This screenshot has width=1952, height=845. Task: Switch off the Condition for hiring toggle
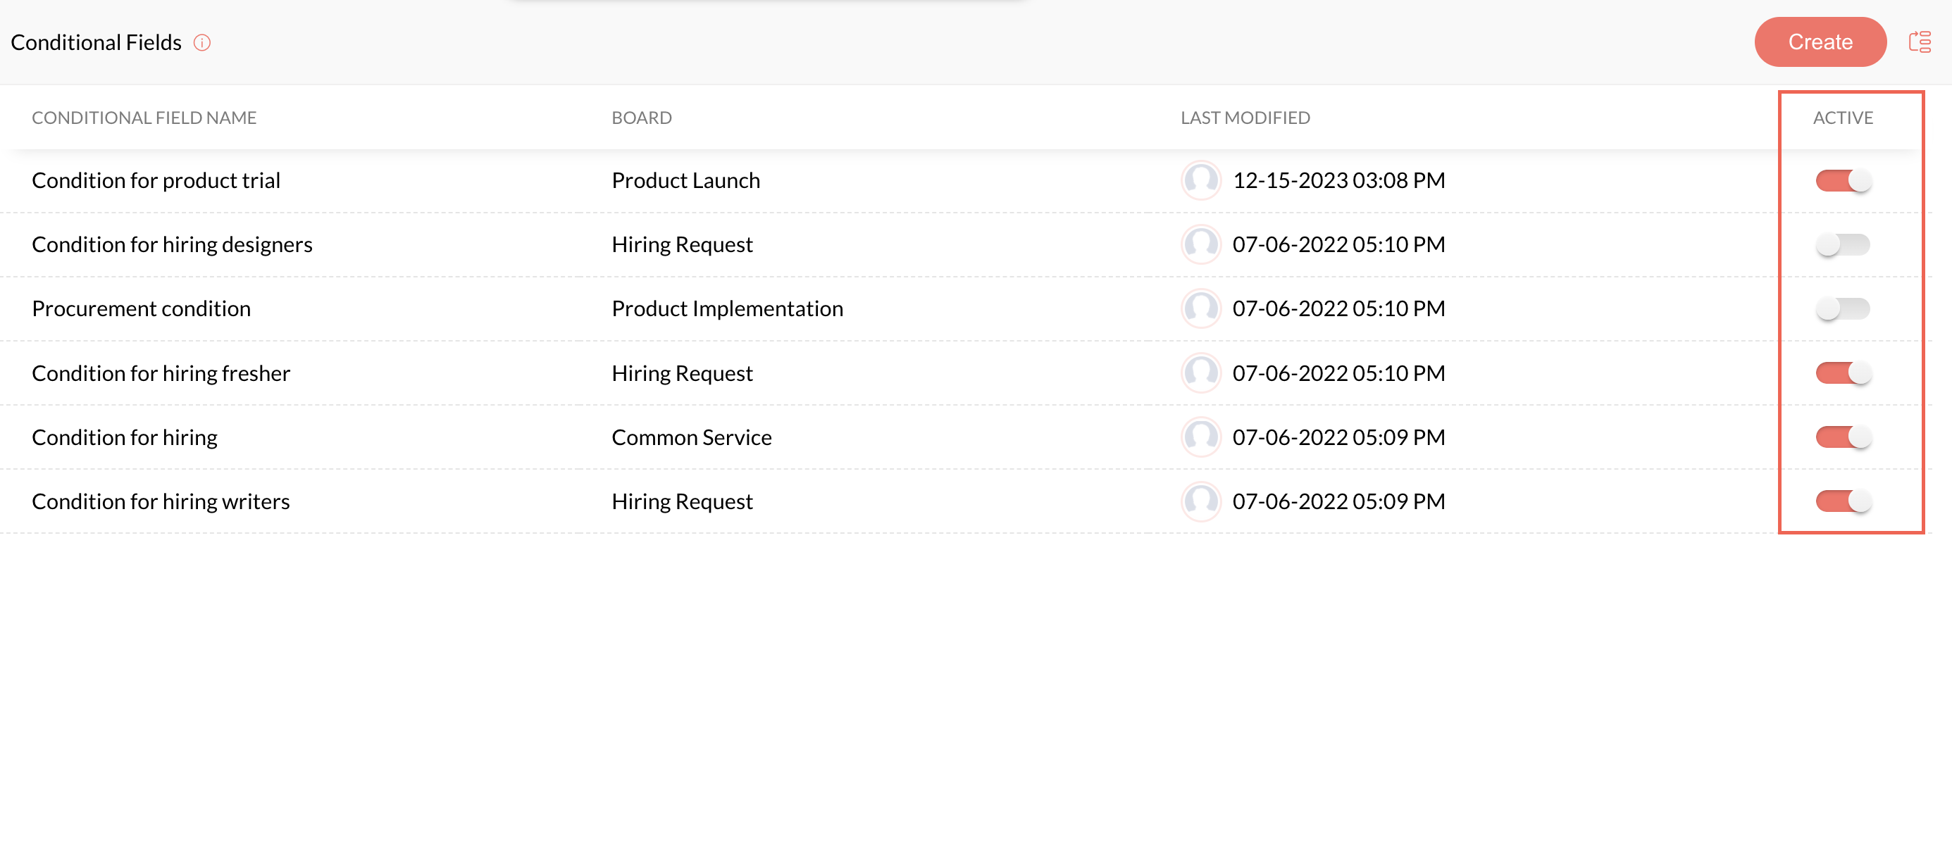point(1842,437)
